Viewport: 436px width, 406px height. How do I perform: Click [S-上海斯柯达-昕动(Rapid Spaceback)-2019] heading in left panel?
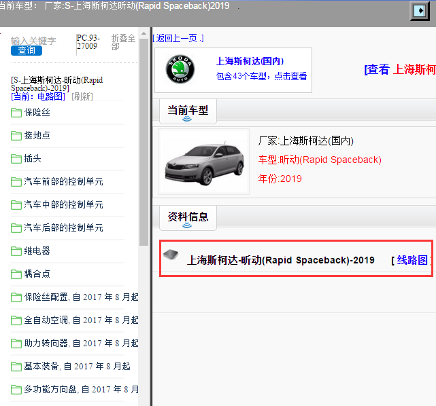(x=57, y=84)
